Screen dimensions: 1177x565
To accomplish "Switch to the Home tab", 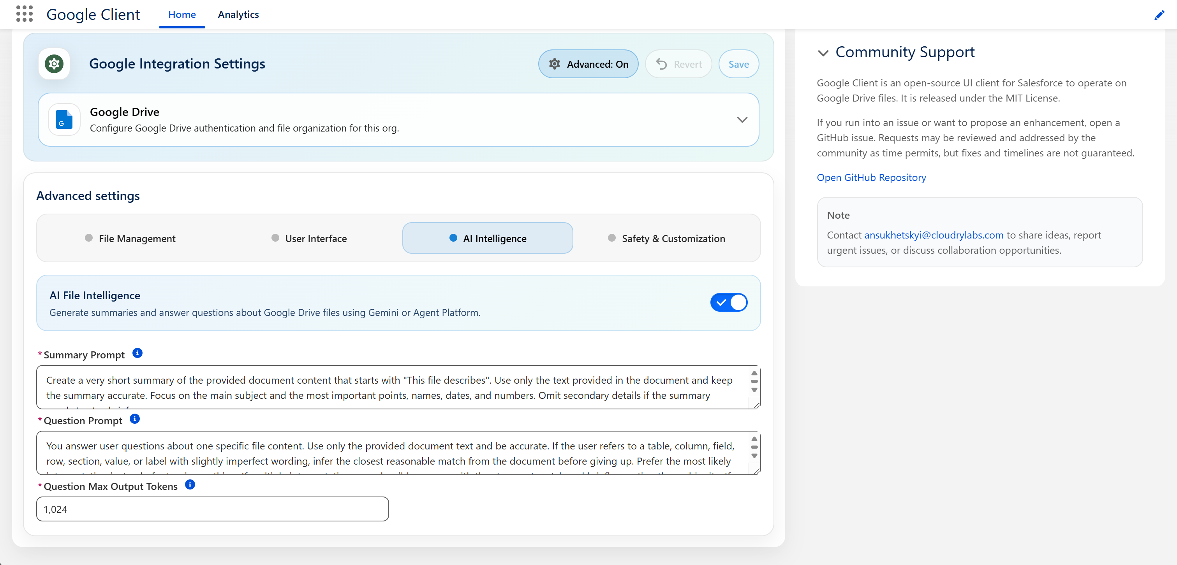I will click(182, 15).
